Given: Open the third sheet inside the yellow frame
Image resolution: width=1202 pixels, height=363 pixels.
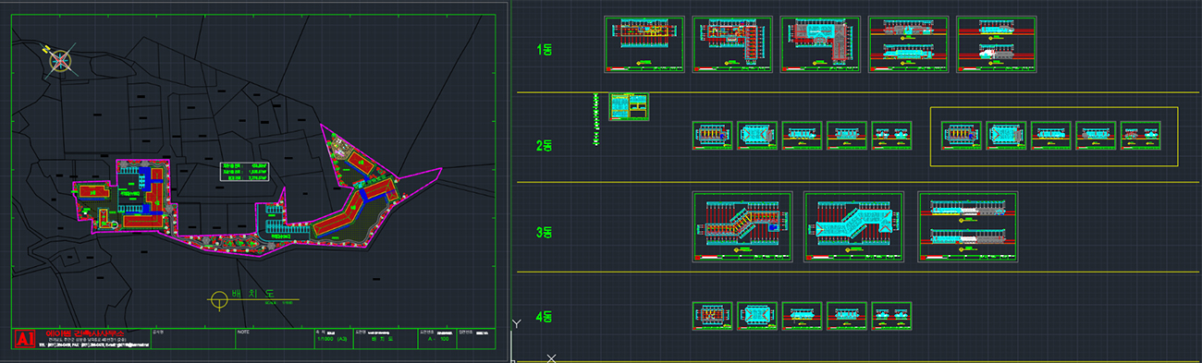Looking at the screenshot, I should pyautogui.click(x=1051, y=136).
